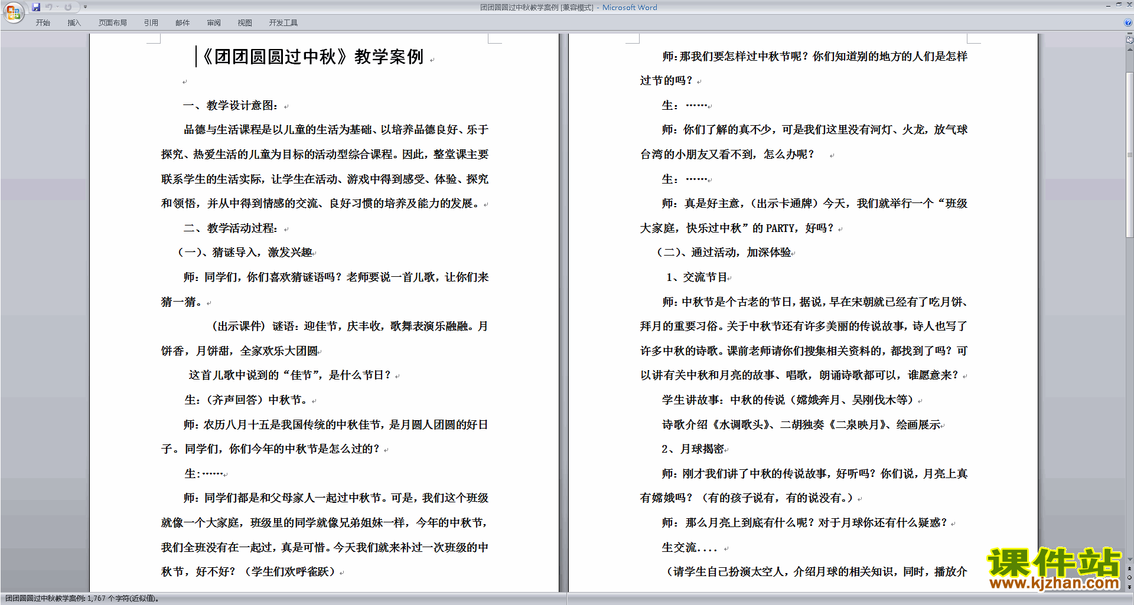Click Microsoft Word title bar text

tap(630, 8)
